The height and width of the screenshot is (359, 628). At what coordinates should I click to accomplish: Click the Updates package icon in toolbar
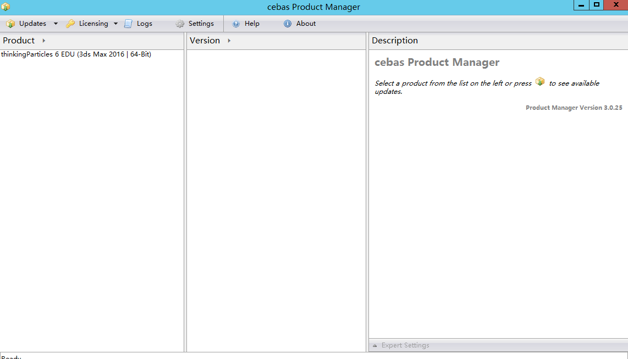[10, 24]
